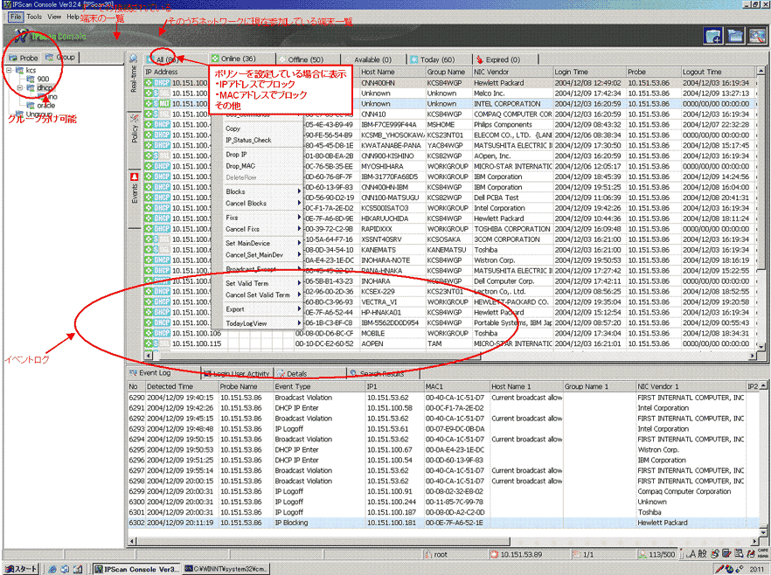
Task: Expand the Set MainDevice submenu
Action: [257, 243]
